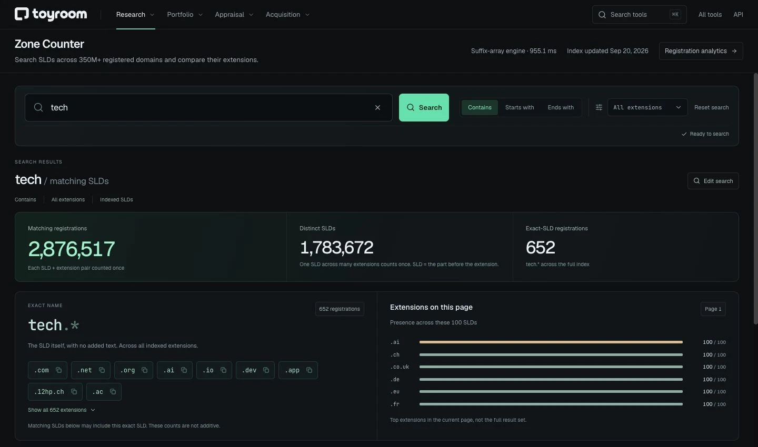Open the Research menu
The image size is (758, 447).
pyautogui.click(x=135, y=15)
